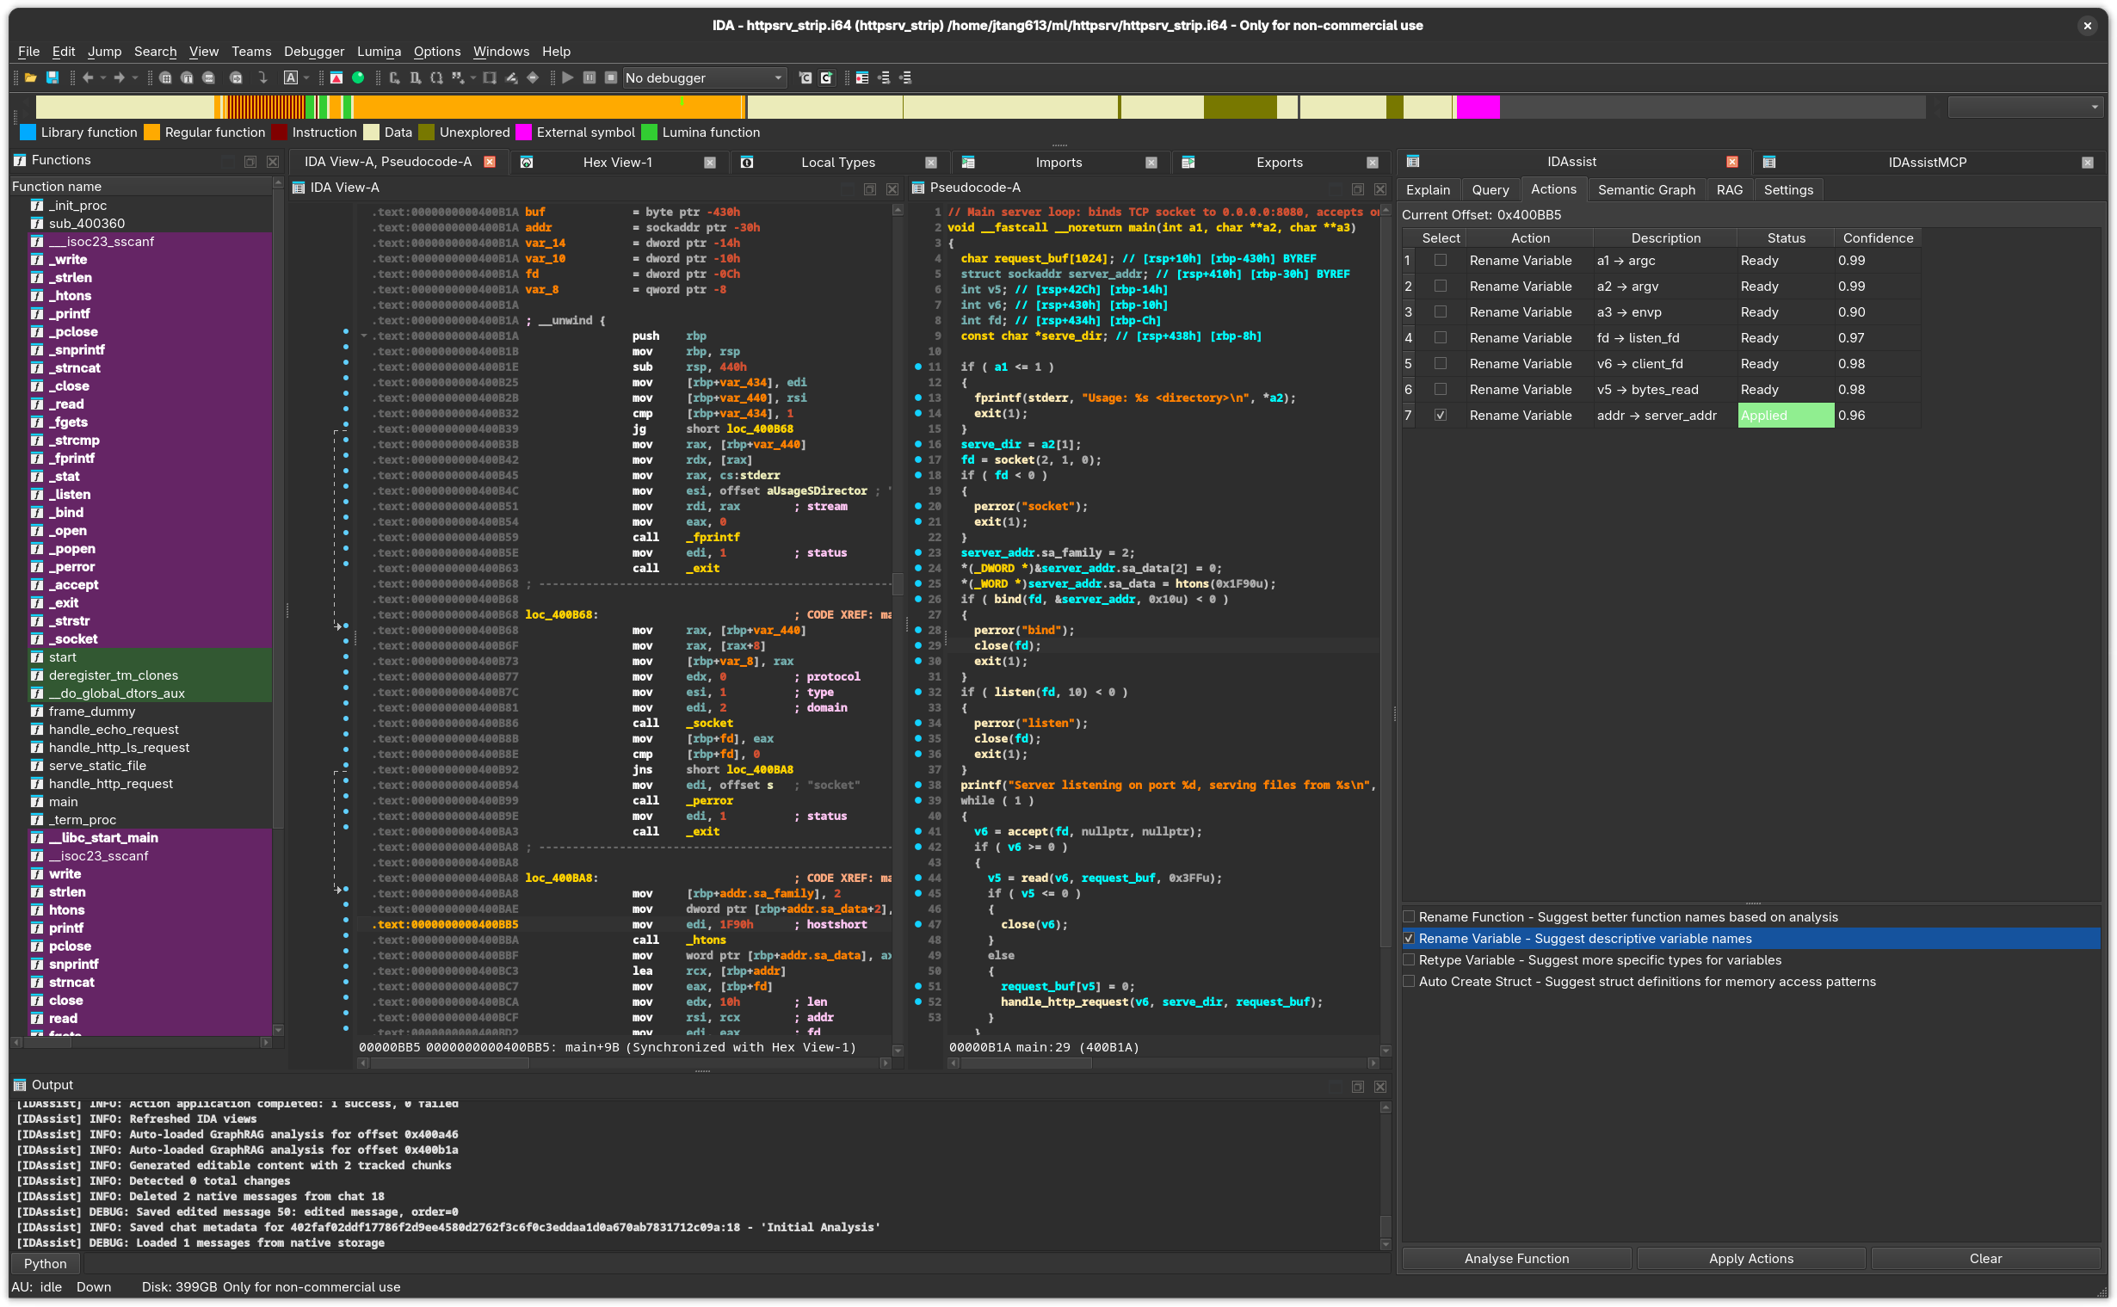Select the Python interpreter selector in status bar
The image size is (2117, 1307).
[45, 1263]
